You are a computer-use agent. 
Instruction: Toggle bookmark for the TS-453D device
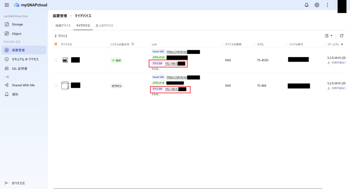click(56, 60)
